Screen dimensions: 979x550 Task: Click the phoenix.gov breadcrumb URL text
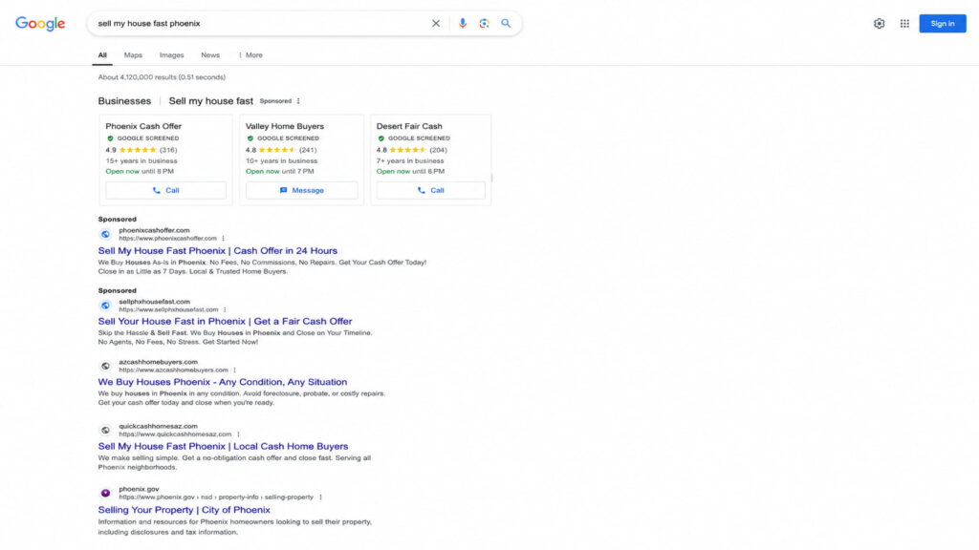pyautogui.click(x=216, y=497)
